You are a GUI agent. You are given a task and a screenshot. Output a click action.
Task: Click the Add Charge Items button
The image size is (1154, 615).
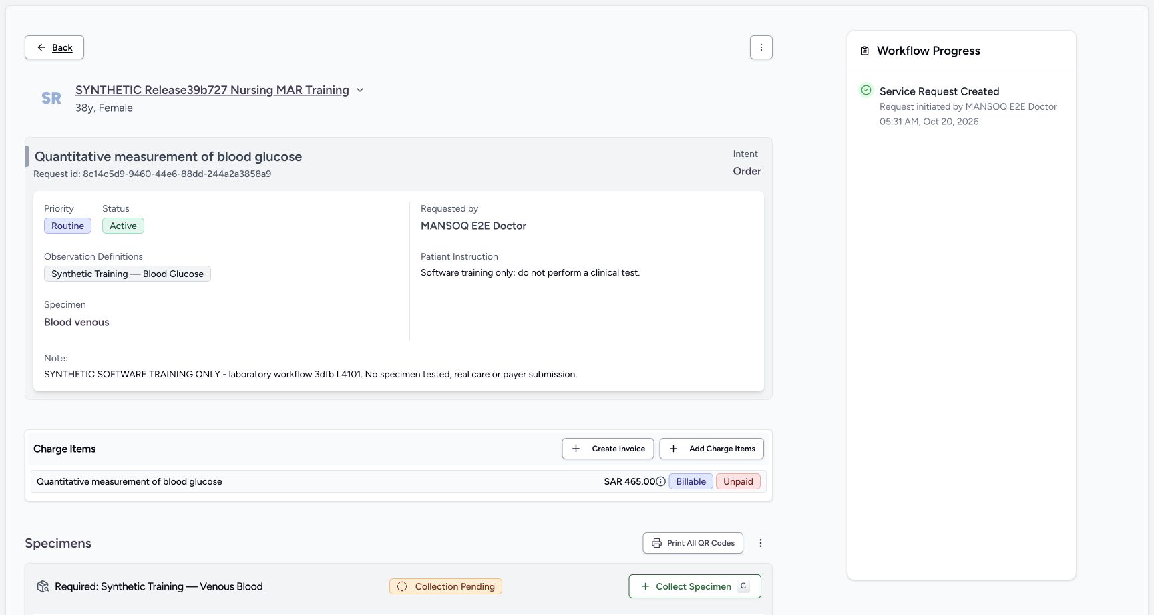711,449
